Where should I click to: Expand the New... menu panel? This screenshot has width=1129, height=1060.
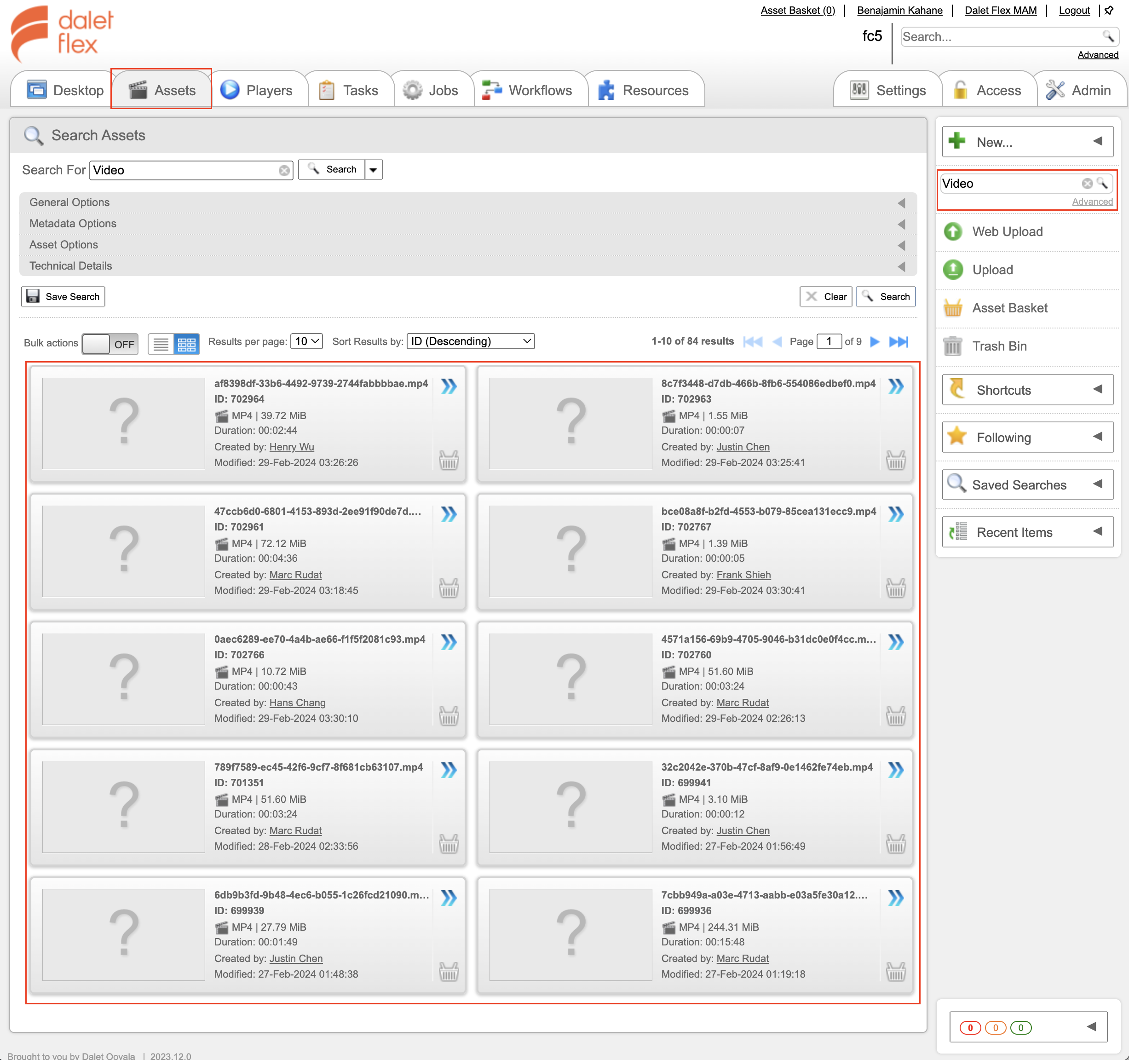[1027, 141]
